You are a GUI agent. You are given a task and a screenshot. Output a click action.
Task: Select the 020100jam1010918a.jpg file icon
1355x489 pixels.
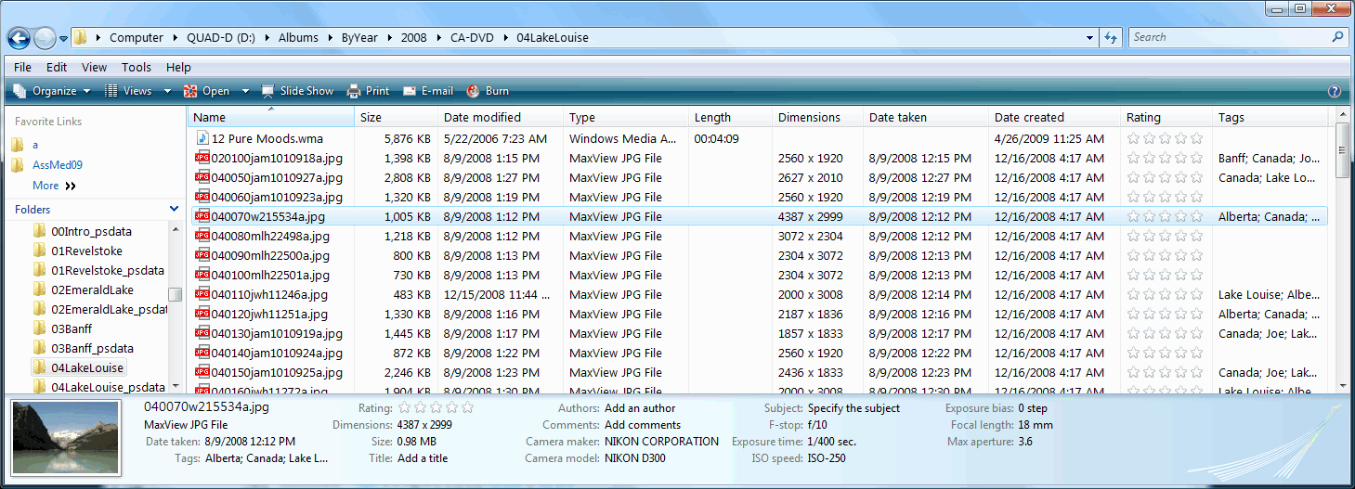[x=202, y=158]
